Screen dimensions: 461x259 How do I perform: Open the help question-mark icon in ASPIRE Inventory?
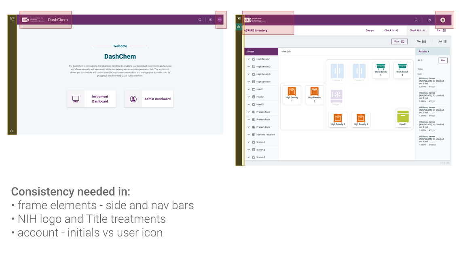coord(429,20)
